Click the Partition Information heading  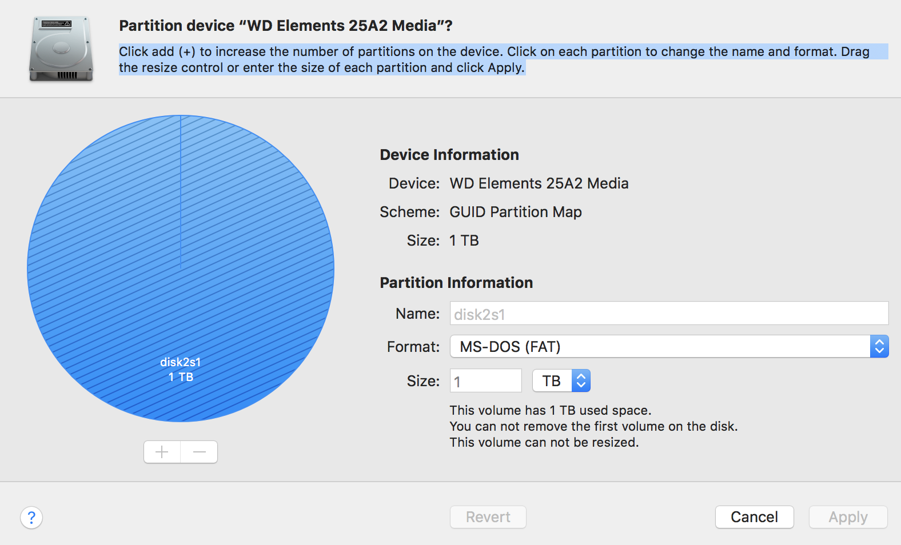point(456,283)
